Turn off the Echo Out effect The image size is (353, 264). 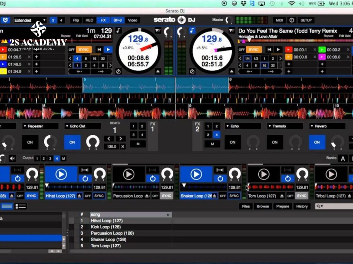72,142
